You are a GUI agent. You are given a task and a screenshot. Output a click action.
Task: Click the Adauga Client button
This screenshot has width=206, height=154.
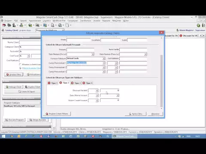(14, 87)
